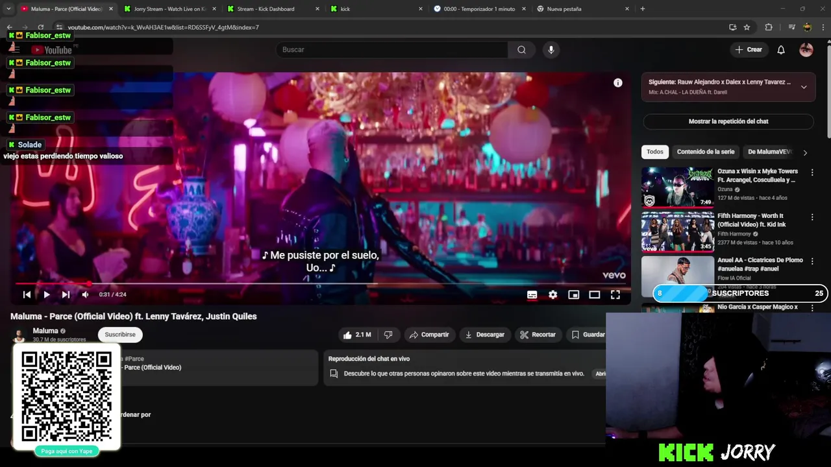Open the Ozuna x Wisin video thumbnail
The image size is (831, 467).
tap(677, 187)
